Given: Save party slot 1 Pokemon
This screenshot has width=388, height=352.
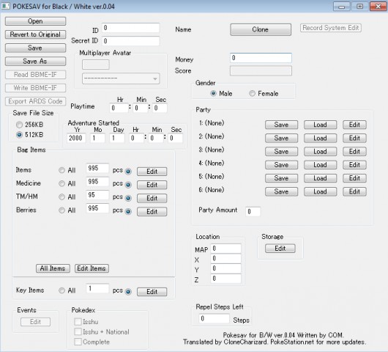Looking at the screenshot, I should coord(281,125).
